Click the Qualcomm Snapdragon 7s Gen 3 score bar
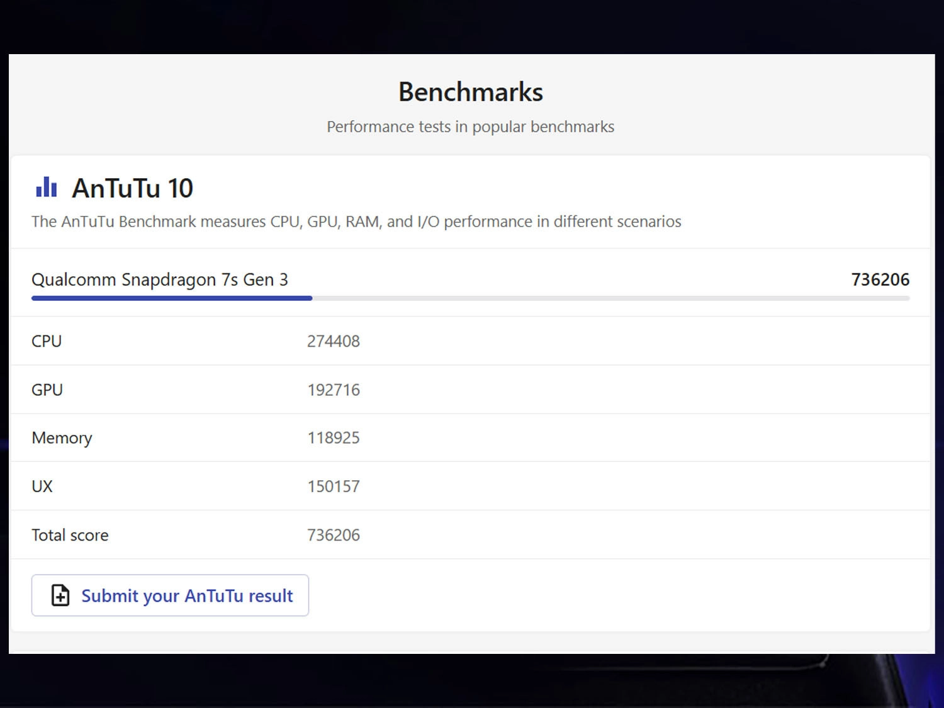Image resolution: width=944 pixels, height=708 pixels. pyautogui.click(x=471, y=298)
